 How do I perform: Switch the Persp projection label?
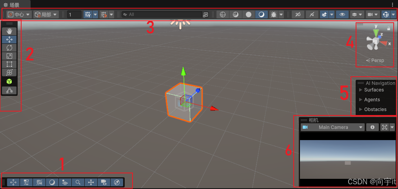(x=375, y=60)
